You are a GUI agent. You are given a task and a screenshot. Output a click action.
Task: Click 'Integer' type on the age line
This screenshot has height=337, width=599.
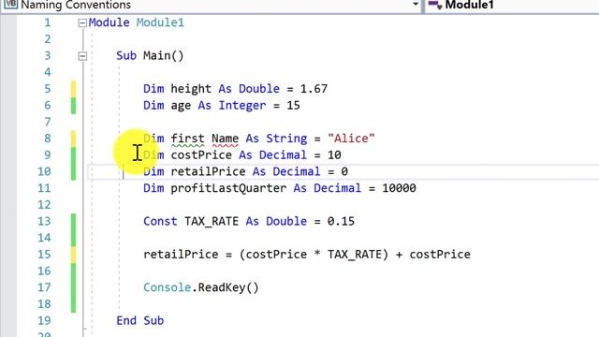pyautogui.click(x=241, y=106)
